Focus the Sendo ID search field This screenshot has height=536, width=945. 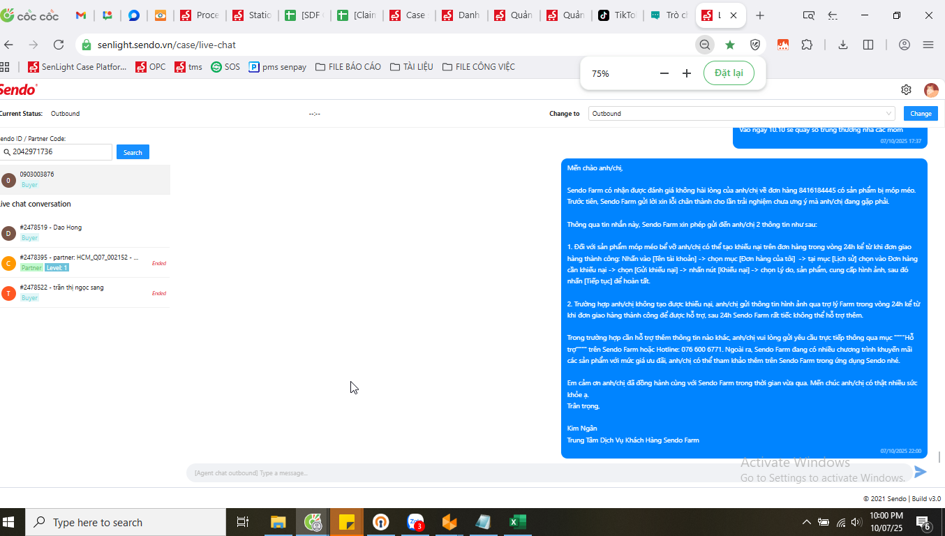pos(56,152)
